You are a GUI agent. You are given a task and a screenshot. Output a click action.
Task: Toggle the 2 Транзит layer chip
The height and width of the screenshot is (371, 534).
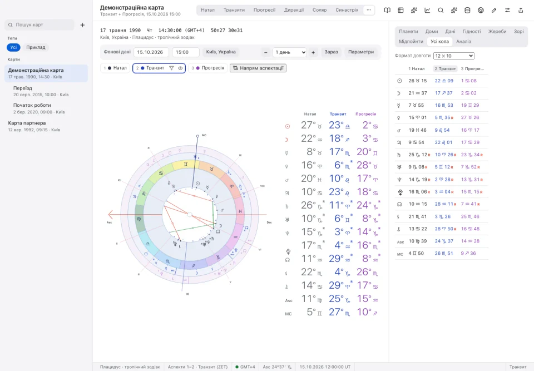pyautogui.click(x=159, y=68)
